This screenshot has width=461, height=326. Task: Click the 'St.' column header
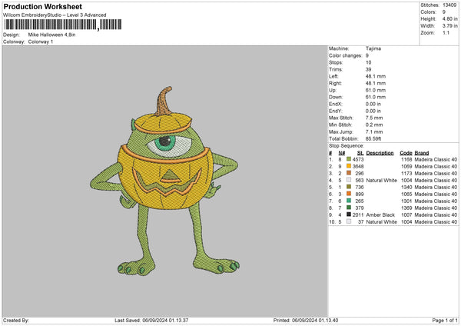360,153
